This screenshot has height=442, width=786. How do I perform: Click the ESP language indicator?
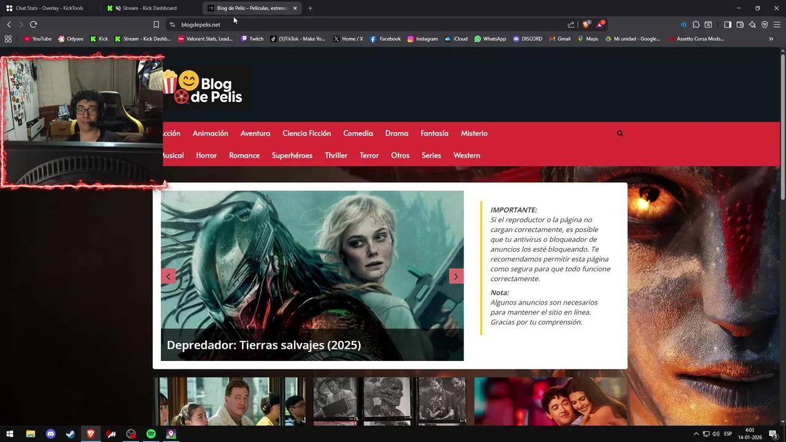click(728, 434)
